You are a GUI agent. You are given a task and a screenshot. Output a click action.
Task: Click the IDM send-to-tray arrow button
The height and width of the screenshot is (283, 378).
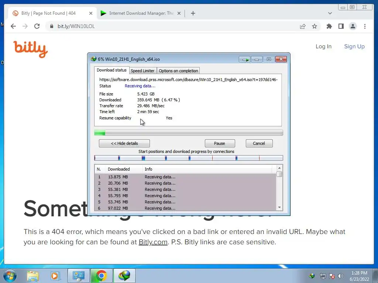click(245, 59)
